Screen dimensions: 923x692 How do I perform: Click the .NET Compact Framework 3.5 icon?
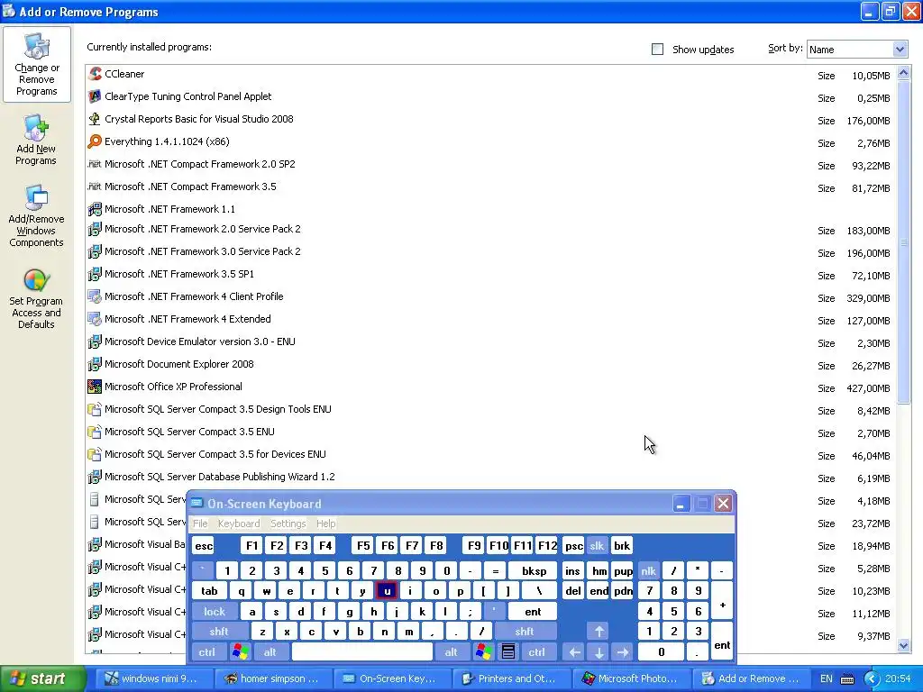point(94,187)
